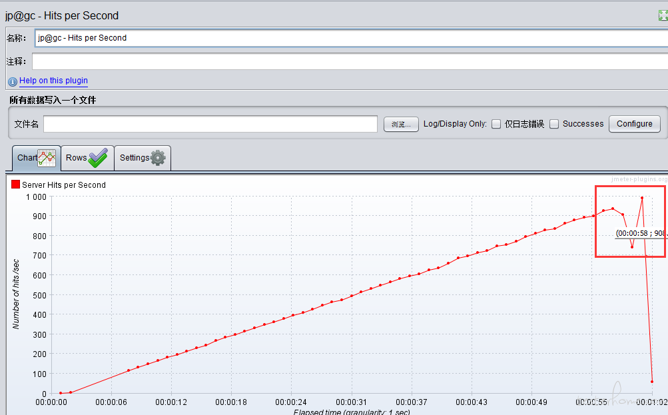The image size is (668, 415).
Task: Click the green checkmark icon on Rows tab
Action: click(x=98, y=158)
